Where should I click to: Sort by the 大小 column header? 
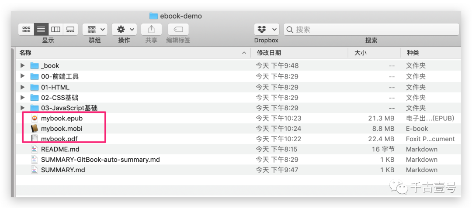point(360,53)
